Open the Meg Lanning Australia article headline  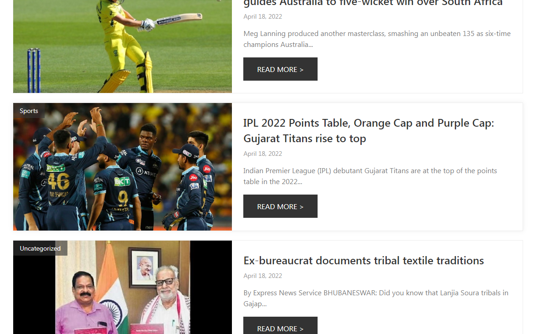(x=373, y=3)
